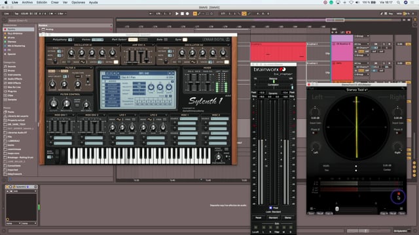Click the Wi-Fi icon in macOS menu bar
Viewport: 419px width, 235px height.
[351, 3]
